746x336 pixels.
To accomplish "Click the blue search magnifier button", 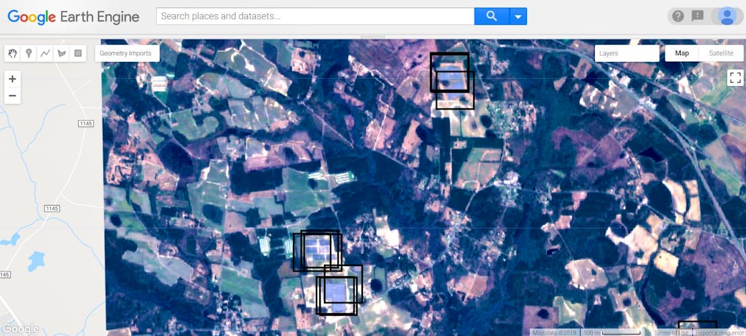I will coord(491,16).
